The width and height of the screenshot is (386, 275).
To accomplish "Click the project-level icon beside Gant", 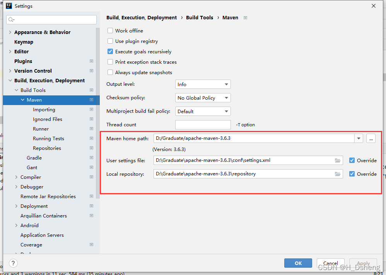I will coord(91,167).
